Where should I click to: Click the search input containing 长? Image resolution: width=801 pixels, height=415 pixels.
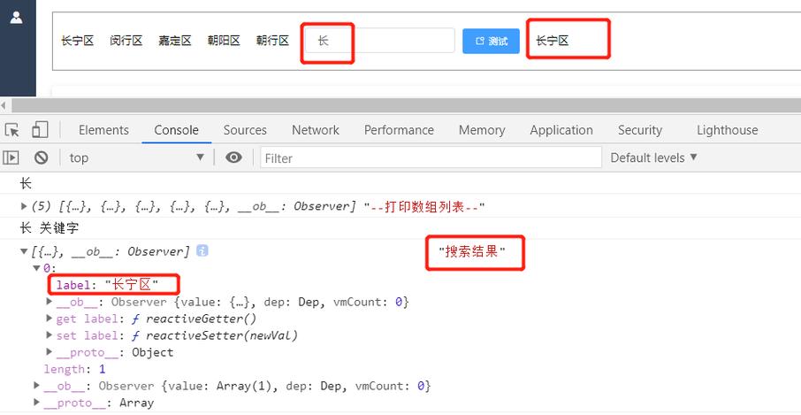[379, 41]
